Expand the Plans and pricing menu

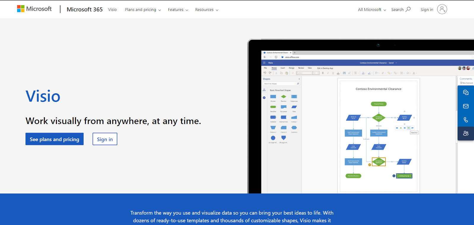143,10
